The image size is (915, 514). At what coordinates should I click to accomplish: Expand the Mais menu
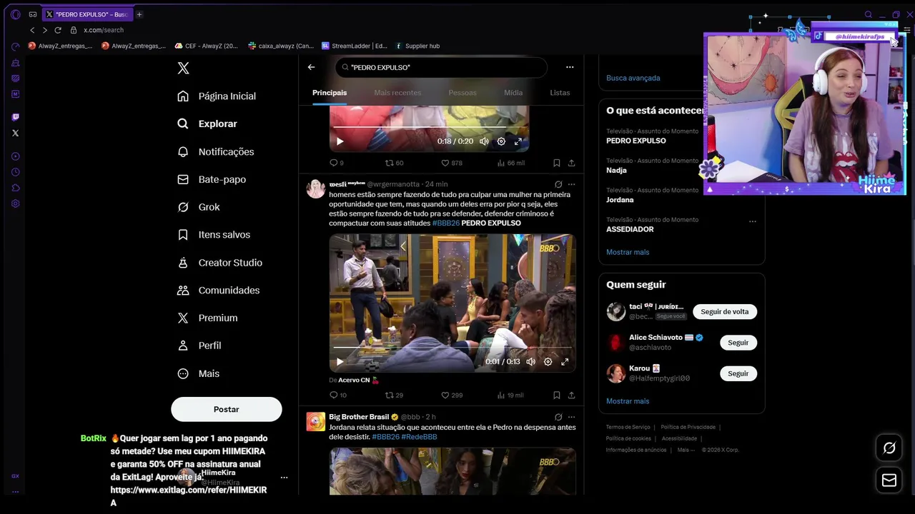pyautogui.click(x=198, y=373)
